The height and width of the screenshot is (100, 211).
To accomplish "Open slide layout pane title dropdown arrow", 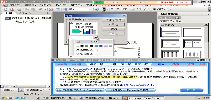I will tap(204, 14).
